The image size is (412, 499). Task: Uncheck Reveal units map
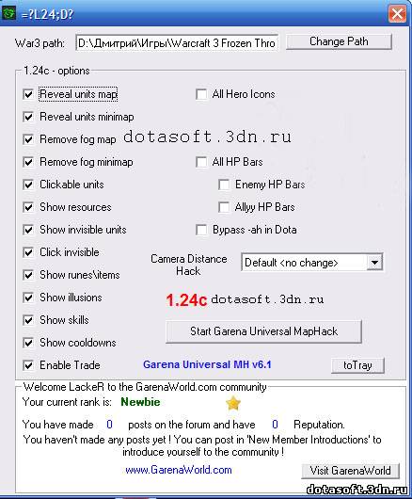pos(28,94)
